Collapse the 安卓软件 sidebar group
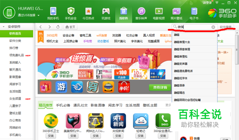The width and height of the screenshot is (239, 140). click(4, 27)
